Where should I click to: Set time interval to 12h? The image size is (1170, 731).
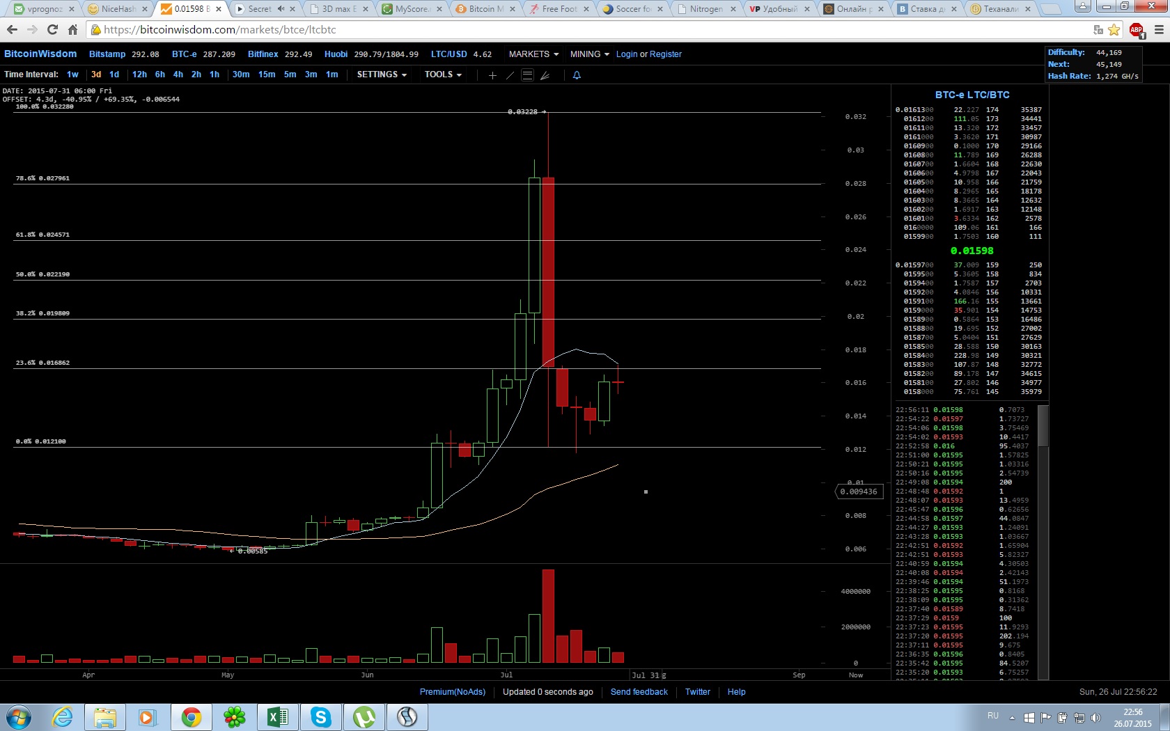[139, 74]
